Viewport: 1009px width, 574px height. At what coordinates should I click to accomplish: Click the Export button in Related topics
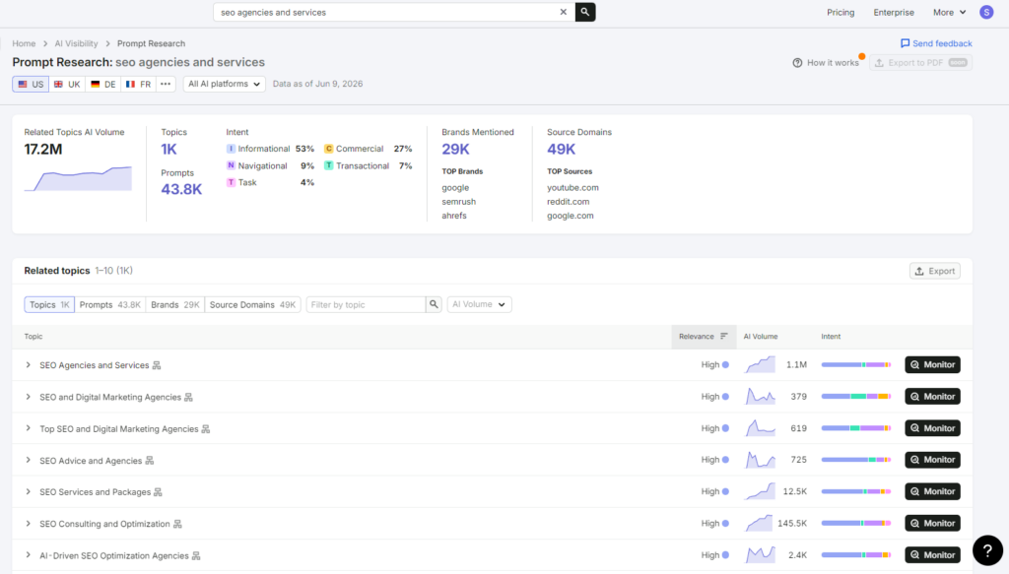click(x=934, y=272)
